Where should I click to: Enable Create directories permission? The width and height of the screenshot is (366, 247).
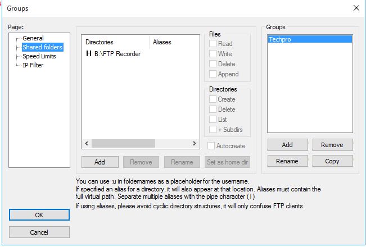213,99
